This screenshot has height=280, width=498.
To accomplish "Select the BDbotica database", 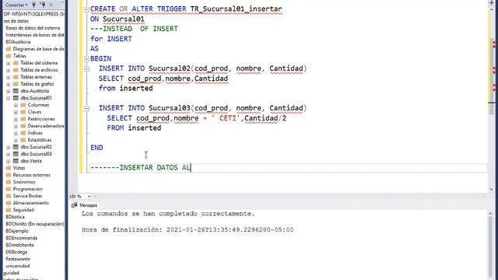I will pos(16,217).
